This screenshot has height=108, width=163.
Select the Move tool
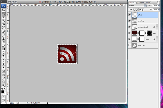(x=4, y=10)
